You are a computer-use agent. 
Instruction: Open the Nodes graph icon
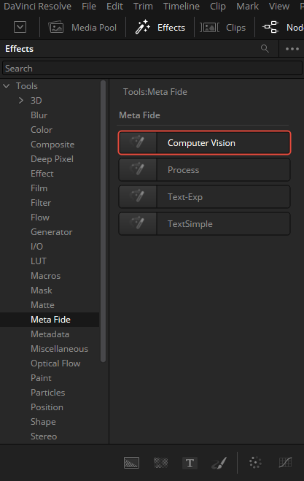pos(270,27)
